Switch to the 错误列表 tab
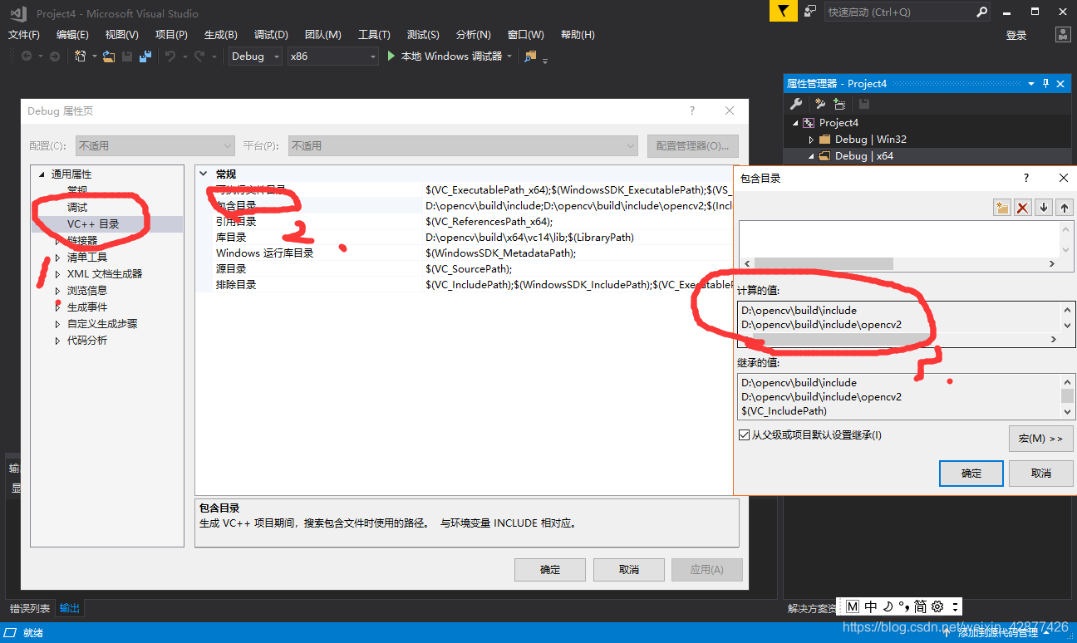Image resolution: width=1077 pixels, height=643 pixels. point(30,609)
